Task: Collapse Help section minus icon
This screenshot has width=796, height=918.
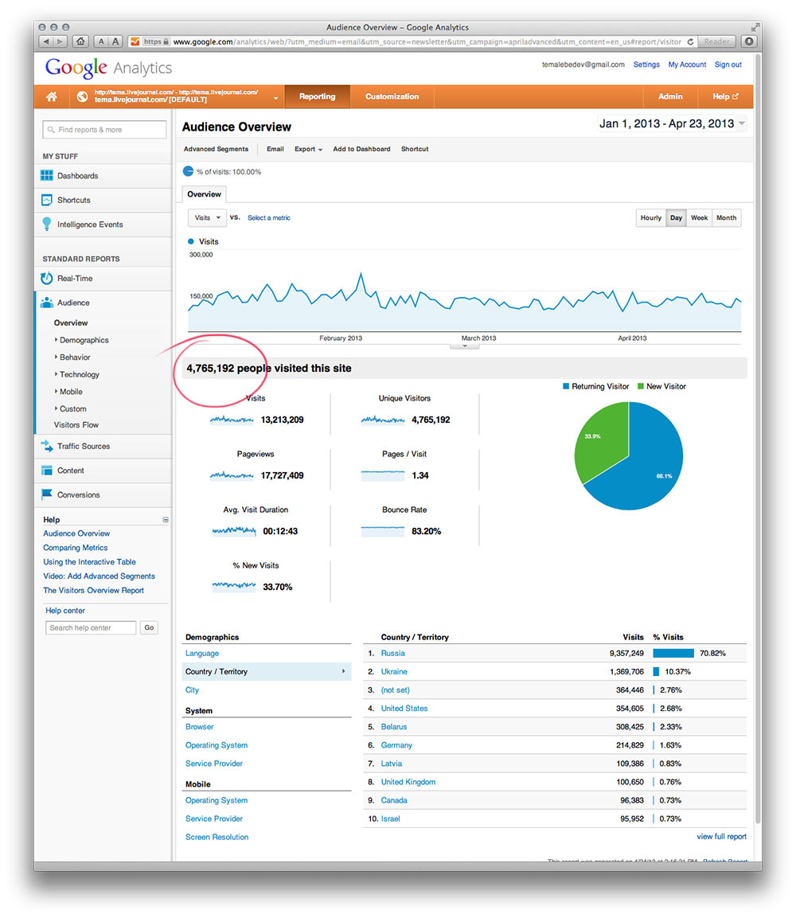Action: (166, 520)
